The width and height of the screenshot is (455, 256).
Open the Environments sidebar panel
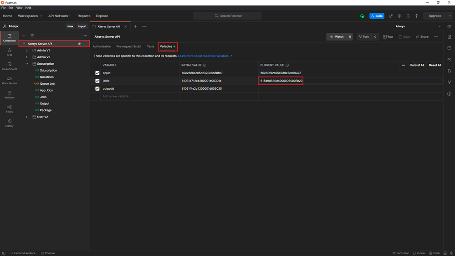click(9, 66)
